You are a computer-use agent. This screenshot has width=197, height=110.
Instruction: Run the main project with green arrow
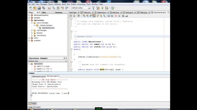[103, 8]
